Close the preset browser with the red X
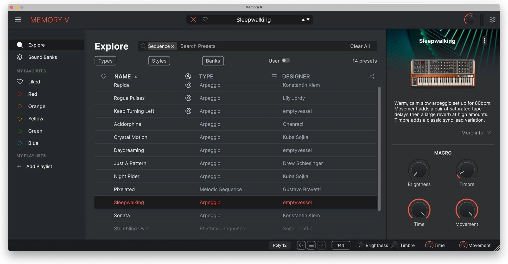This screenshot has width=508, height=264. (193, 19)
